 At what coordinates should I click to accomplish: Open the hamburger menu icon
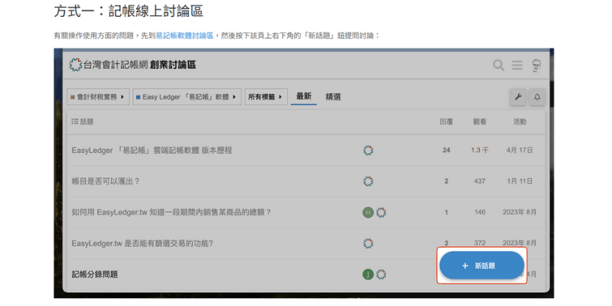pos(517,66)
